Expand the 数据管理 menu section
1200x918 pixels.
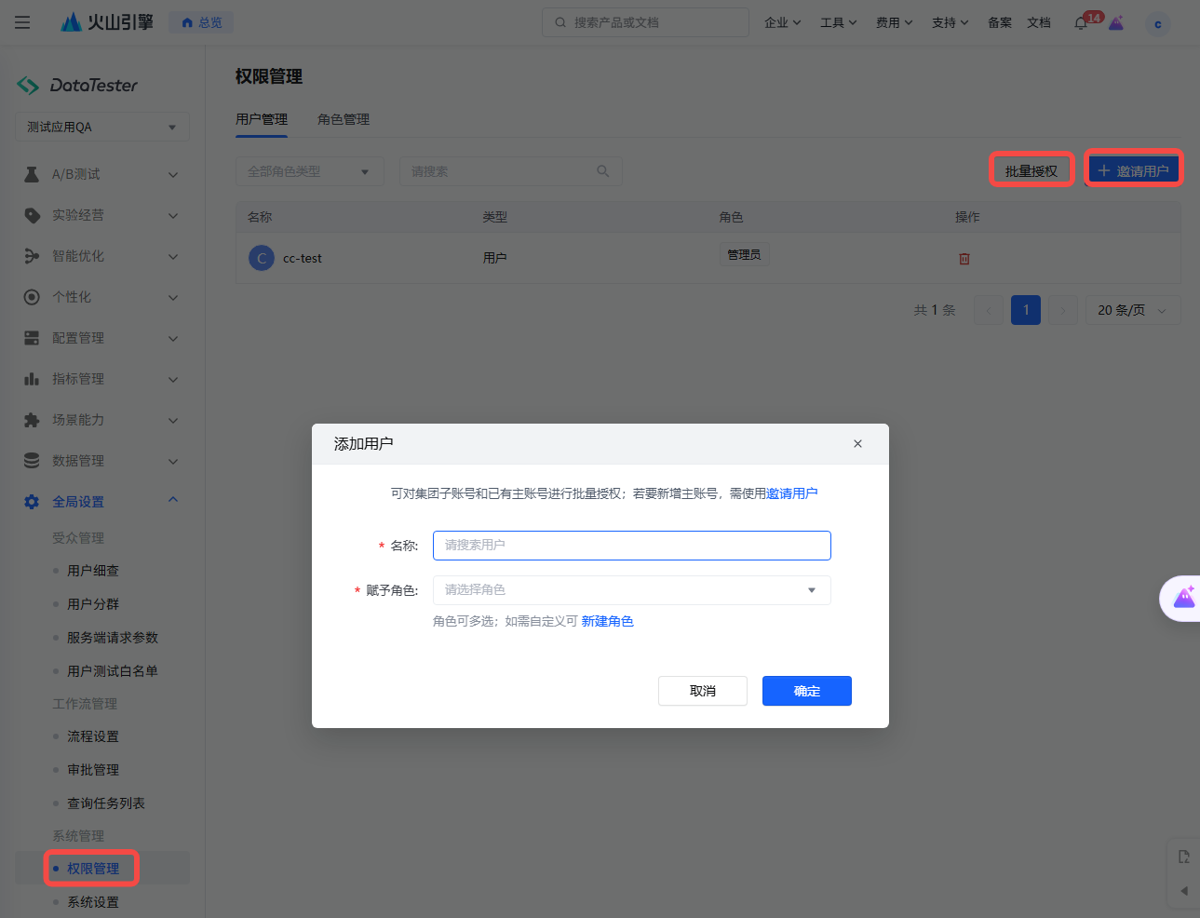[173, 462]
